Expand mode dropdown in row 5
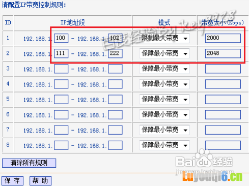Screen dimensions: 249x186 [x=164, y=100]
